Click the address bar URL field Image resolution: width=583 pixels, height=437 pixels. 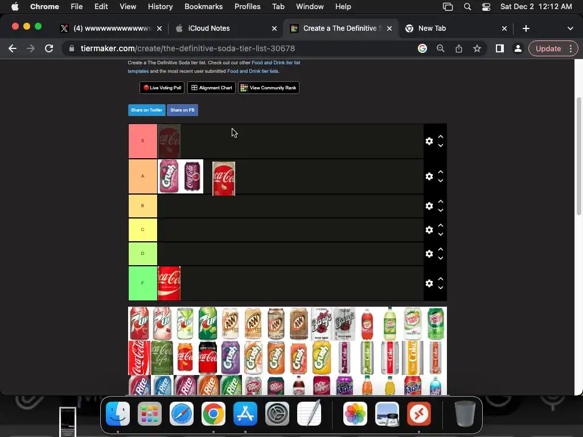point(238,49)
